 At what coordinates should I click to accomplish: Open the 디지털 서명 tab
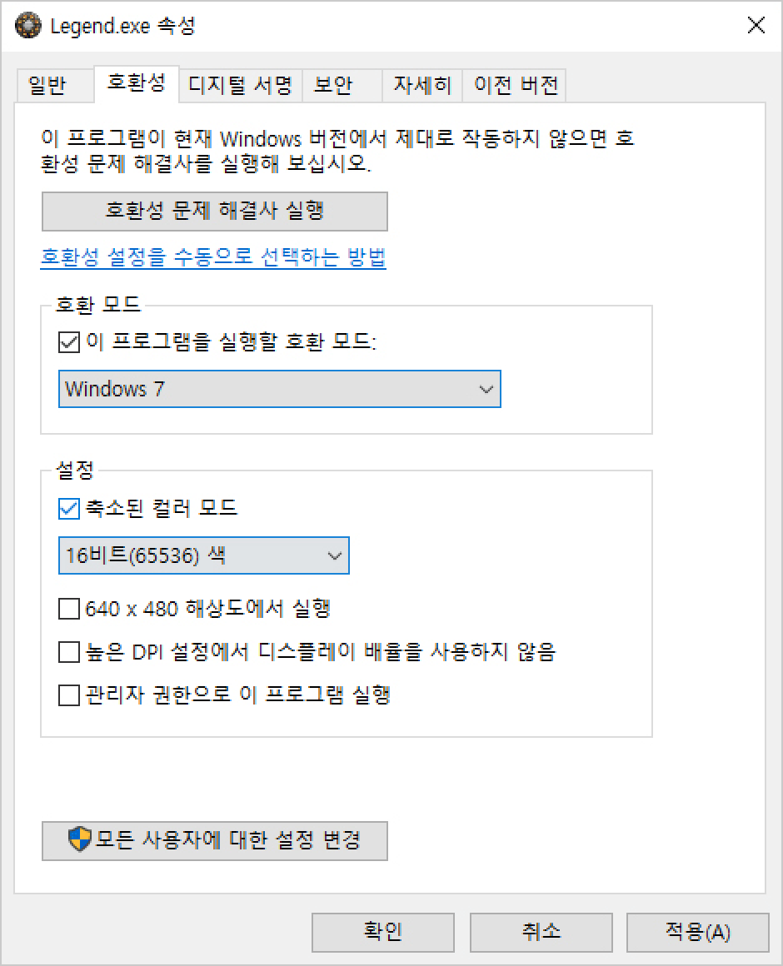[x=240, y=85]
